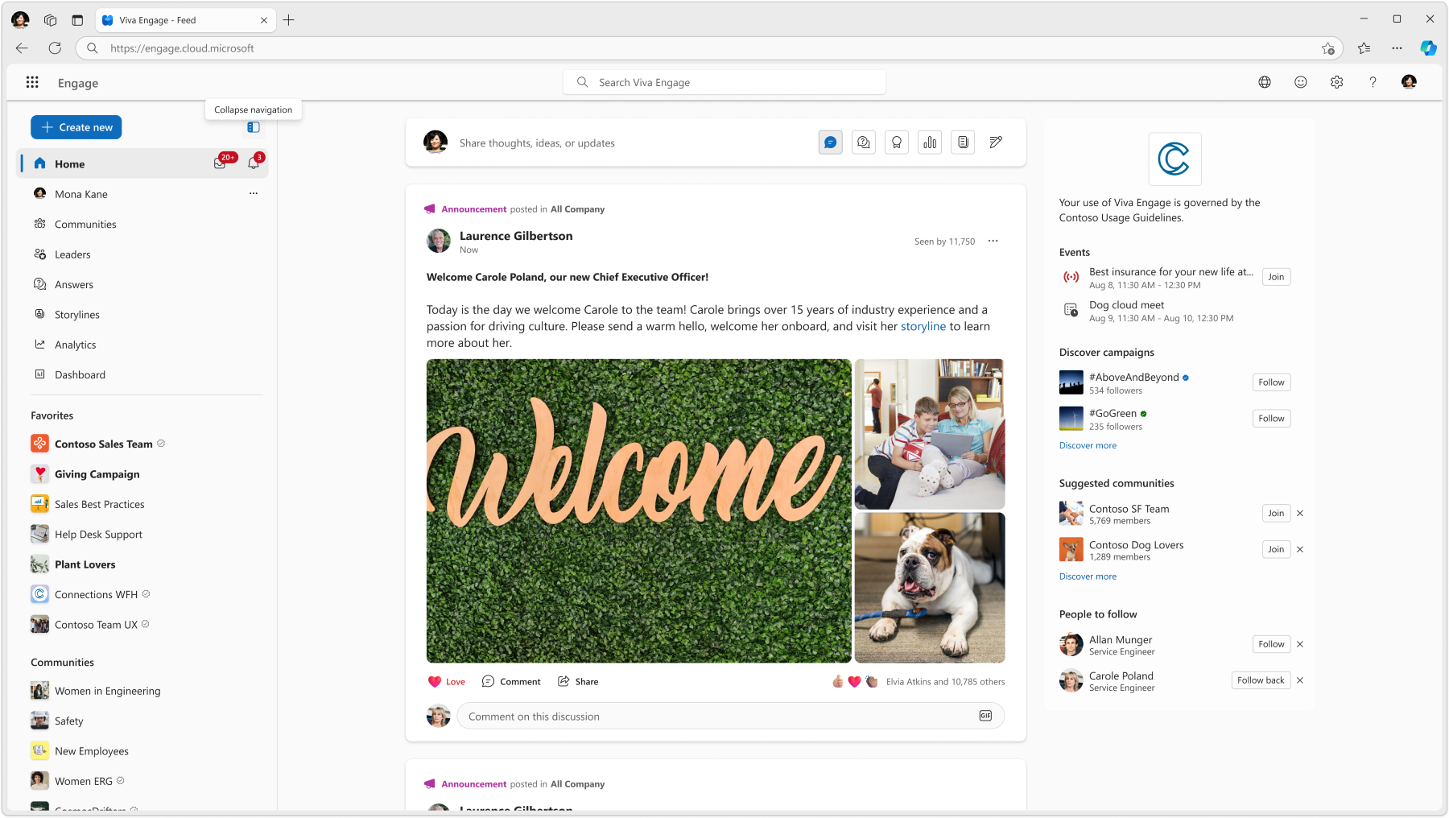Open browser tab actions menu icon
Screen dimensions: 1449x818
coord(77,20)
